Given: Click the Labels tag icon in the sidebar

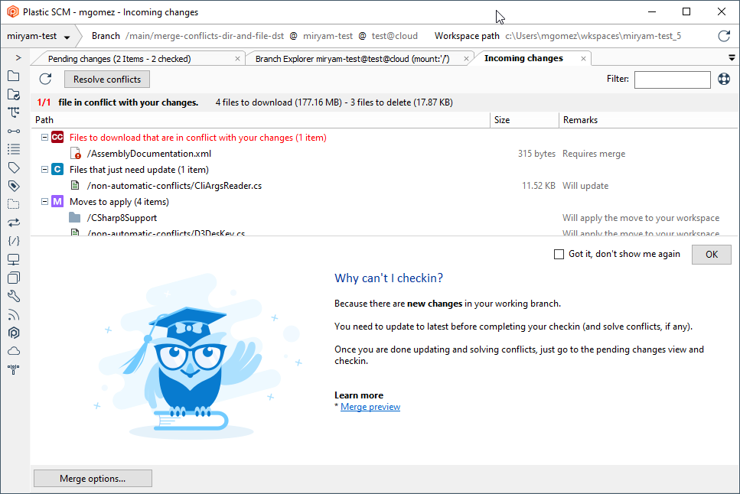Looking at the screenshot, I should coord(13,167).
